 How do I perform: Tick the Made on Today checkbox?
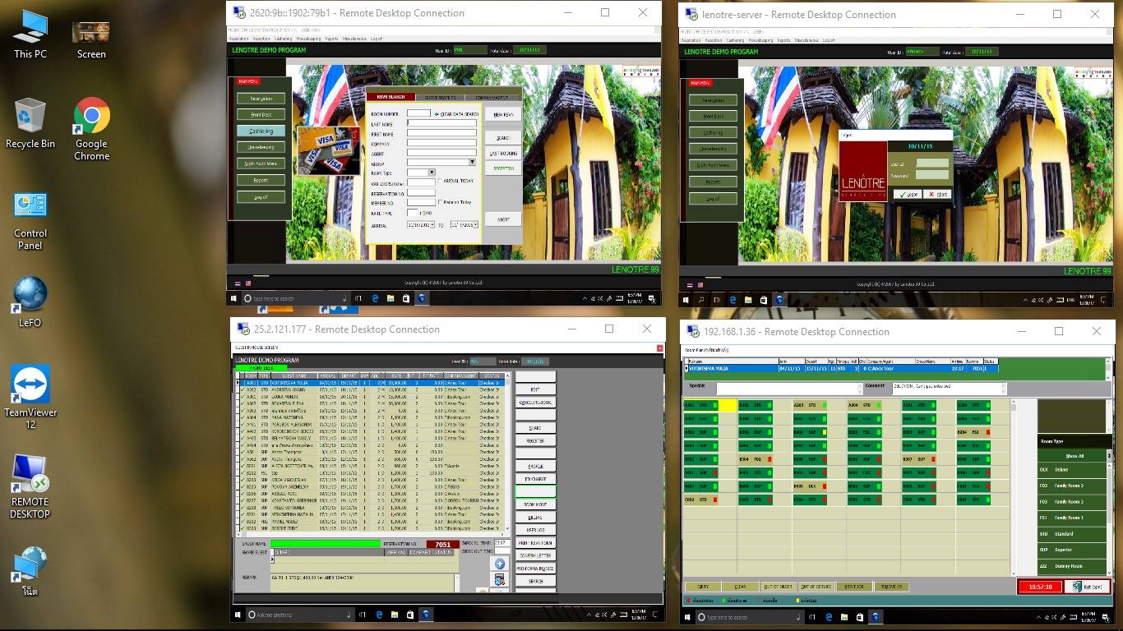440,202
